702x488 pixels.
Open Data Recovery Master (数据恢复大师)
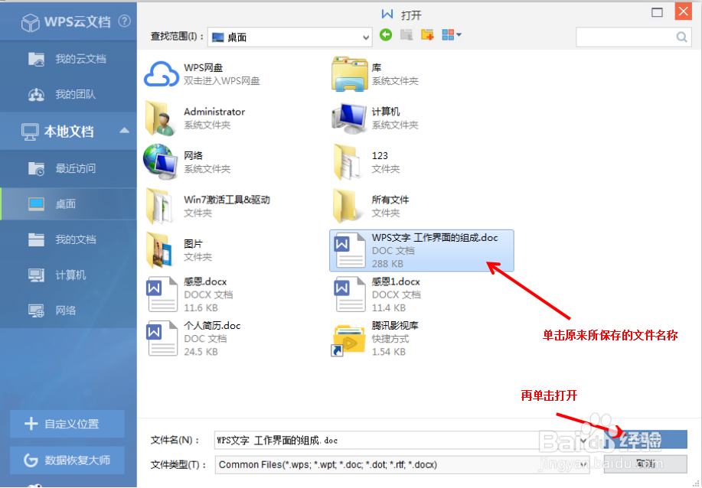(67, 460)
